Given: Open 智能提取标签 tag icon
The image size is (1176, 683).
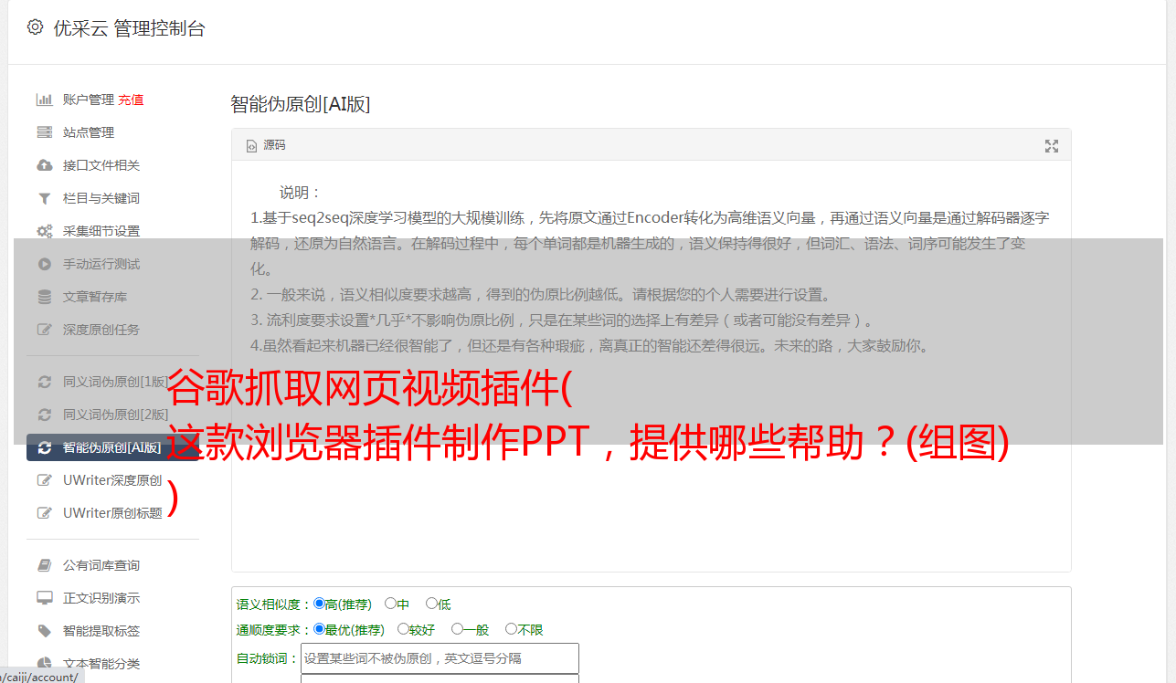Looking at the screenshot, I should click(44, 631).
